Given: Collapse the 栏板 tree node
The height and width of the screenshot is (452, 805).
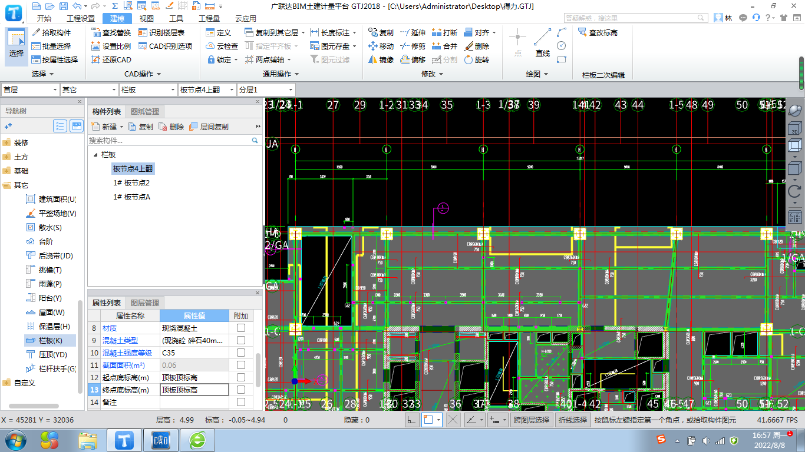Looking at the screenshot, I should [x=95, y=155].
